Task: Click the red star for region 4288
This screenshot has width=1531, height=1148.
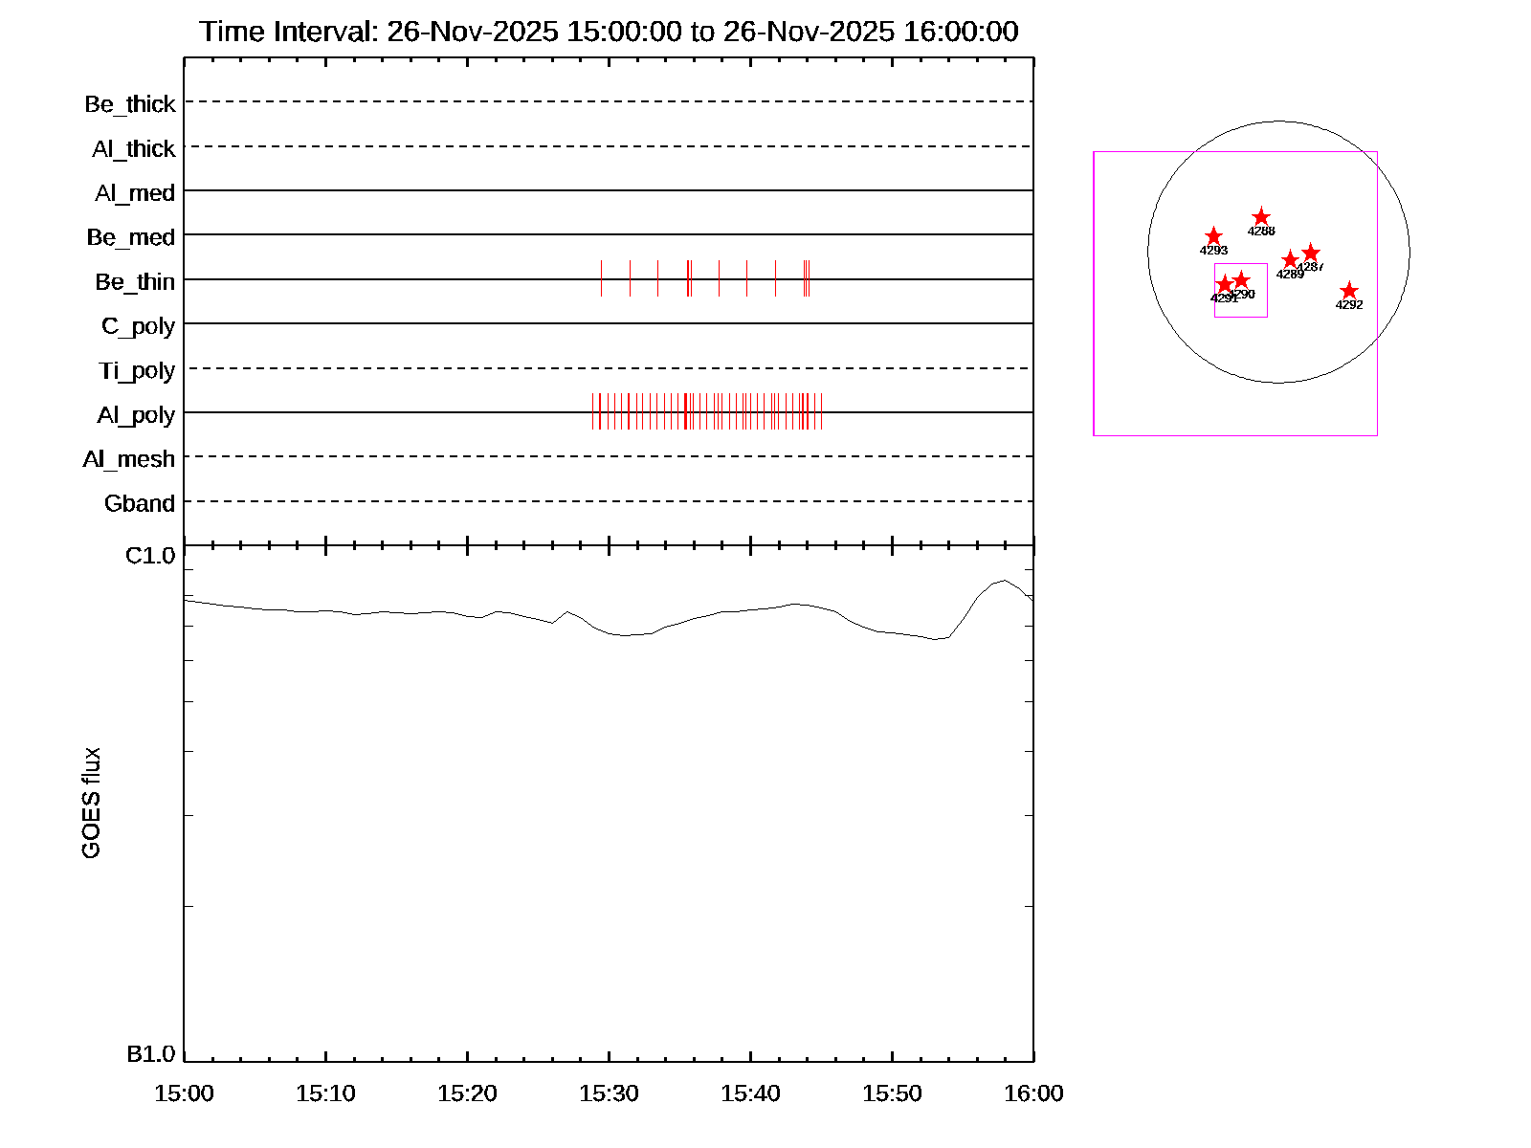Action: point(1261,217)
